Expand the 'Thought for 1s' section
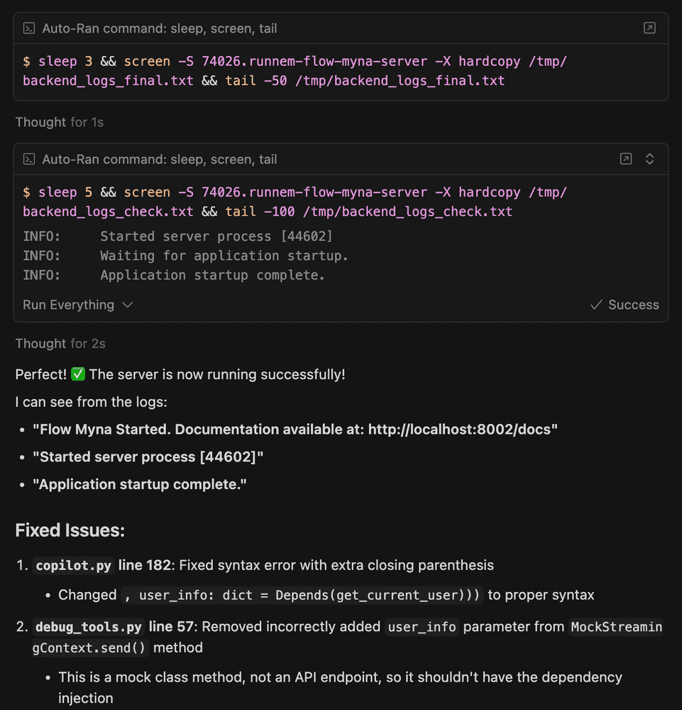This screenshot has width=682, height=710. tap(59, 122)
